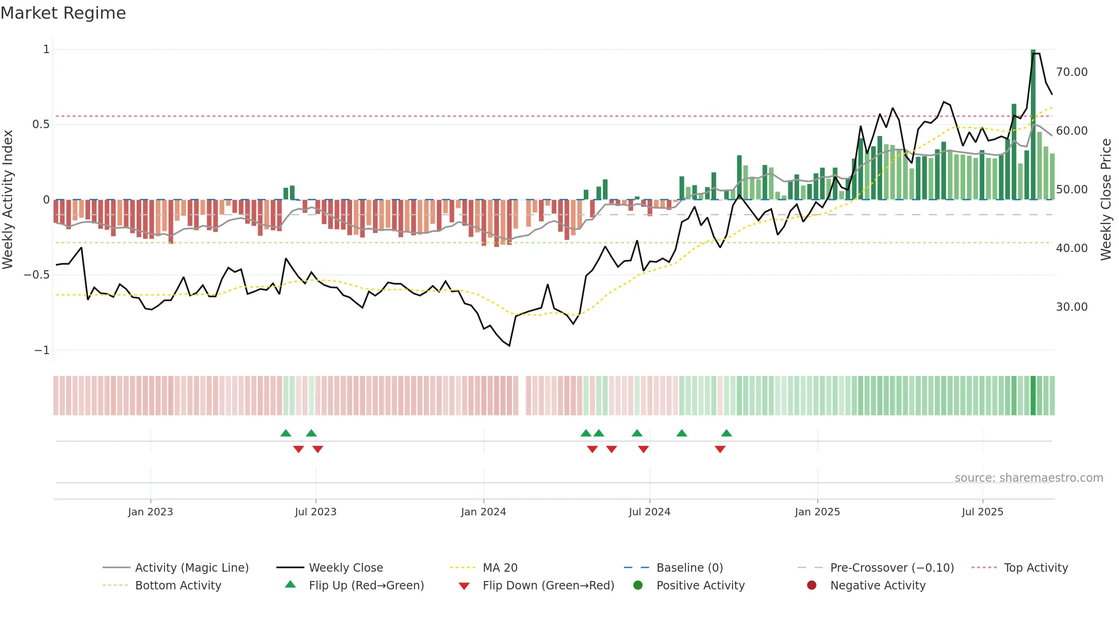Screen dimensions: 1119x629
Task: Toggle the Pre-Crossover (−0.10) legend entry
Action: click(876, 567)
